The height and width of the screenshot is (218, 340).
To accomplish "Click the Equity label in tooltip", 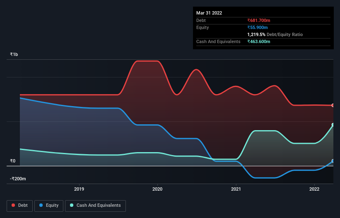I will point(203,27).
